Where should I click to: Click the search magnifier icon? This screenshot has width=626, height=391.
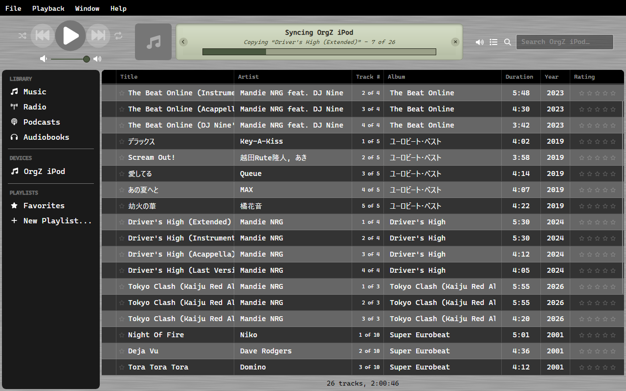[x=508, y=42]
